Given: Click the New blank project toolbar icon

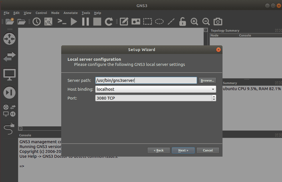Looking at the screenshot, I should 10,21.
